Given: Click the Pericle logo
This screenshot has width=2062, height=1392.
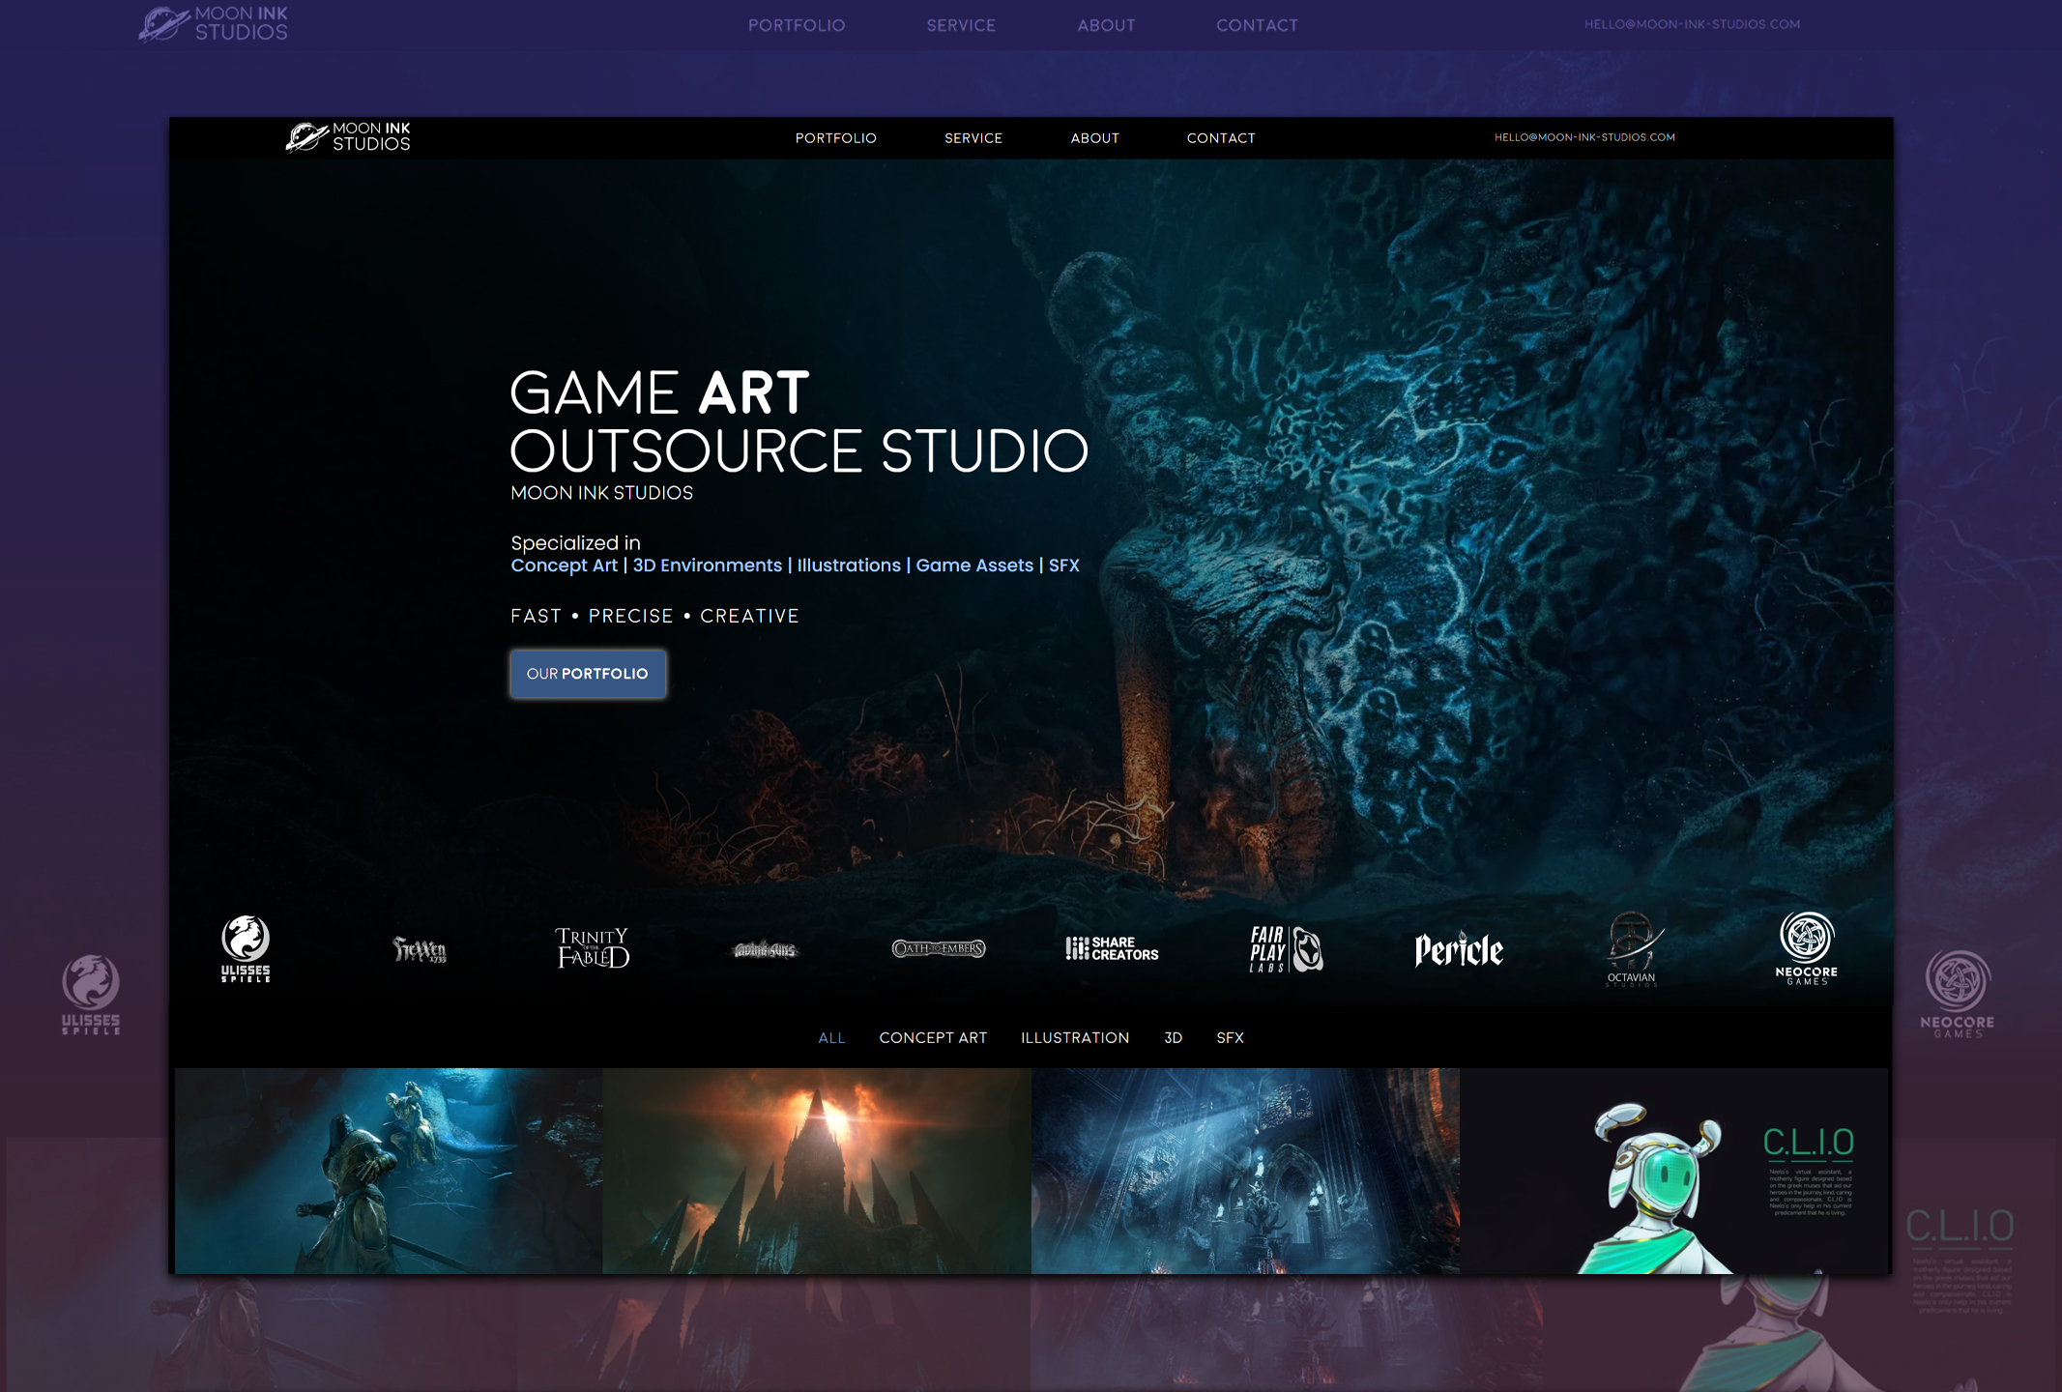Looking at the screenshot, I should click(x=1458, y=950).
